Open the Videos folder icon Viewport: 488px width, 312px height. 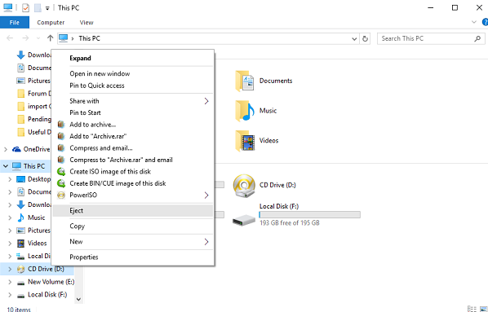coord(245,140)
